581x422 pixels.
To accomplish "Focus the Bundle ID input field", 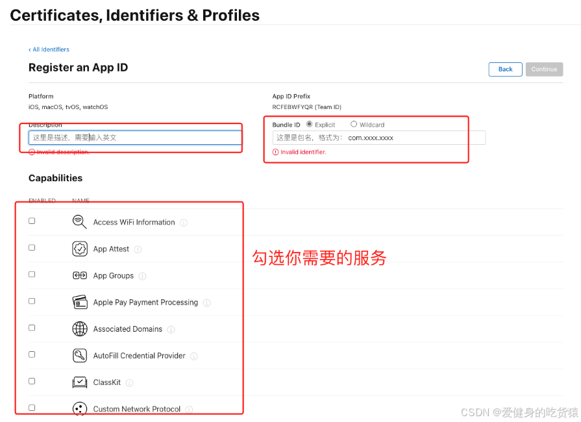I will point(378,138).
